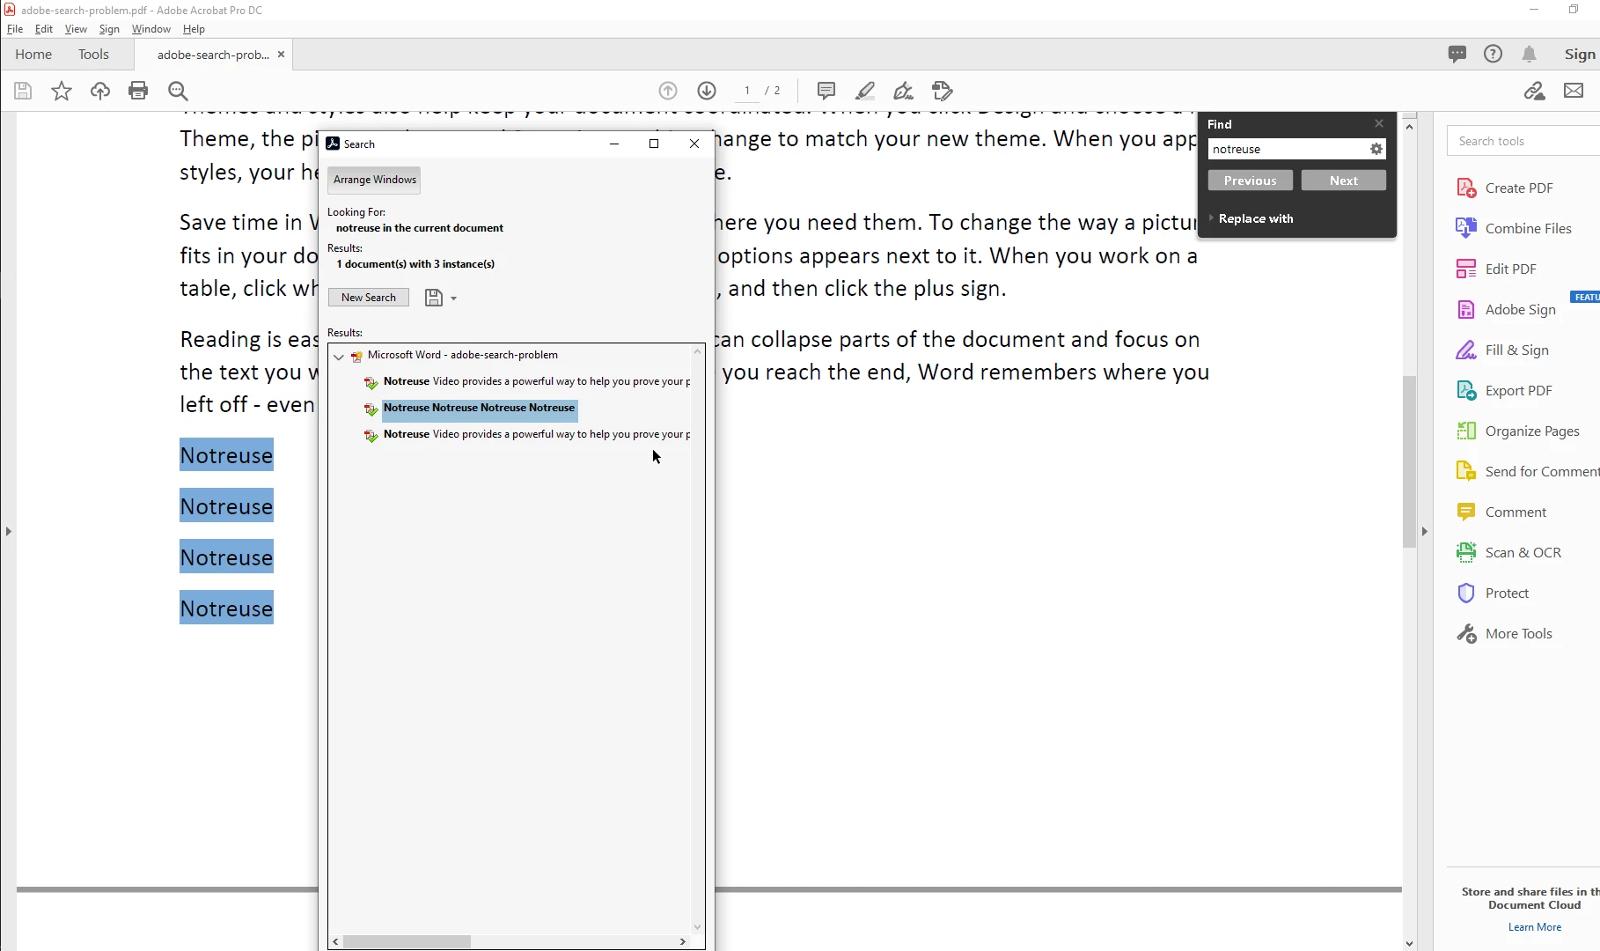Open the Fill & Sign tool

(x=1502, y=350)
